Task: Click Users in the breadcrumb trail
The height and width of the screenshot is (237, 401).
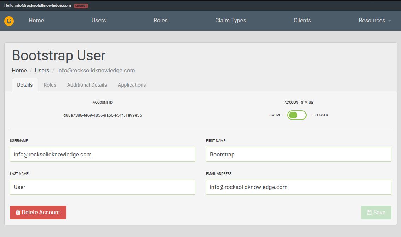Action: [42, 70]
